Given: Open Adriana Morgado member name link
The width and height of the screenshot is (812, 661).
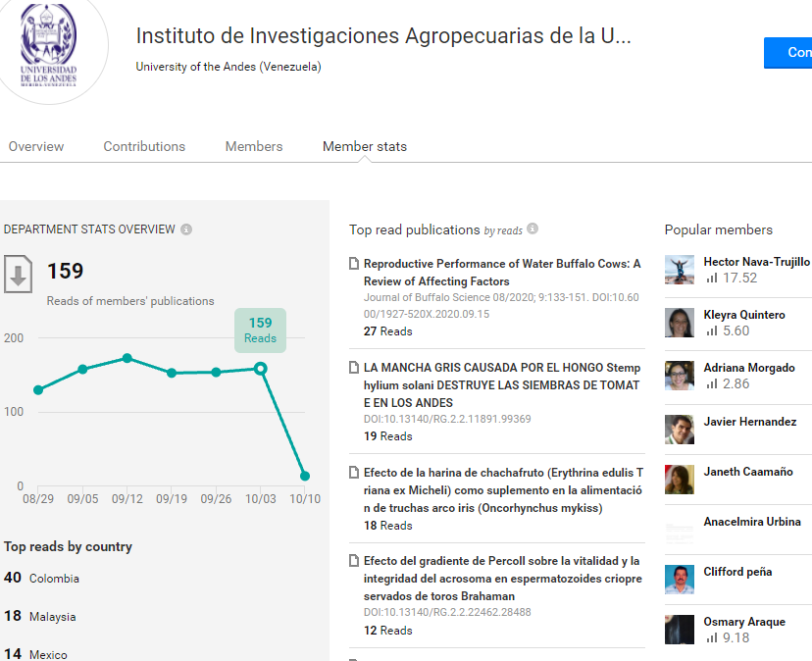Looking at the screenshot, I should [749, 368].
